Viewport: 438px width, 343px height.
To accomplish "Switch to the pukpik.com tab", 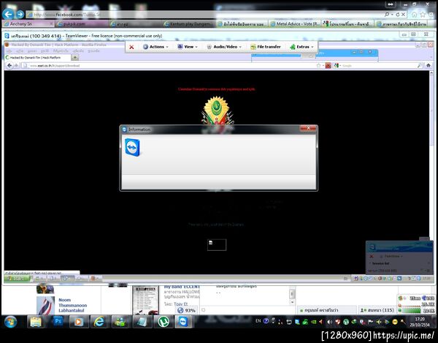I will tap(81, 24).
